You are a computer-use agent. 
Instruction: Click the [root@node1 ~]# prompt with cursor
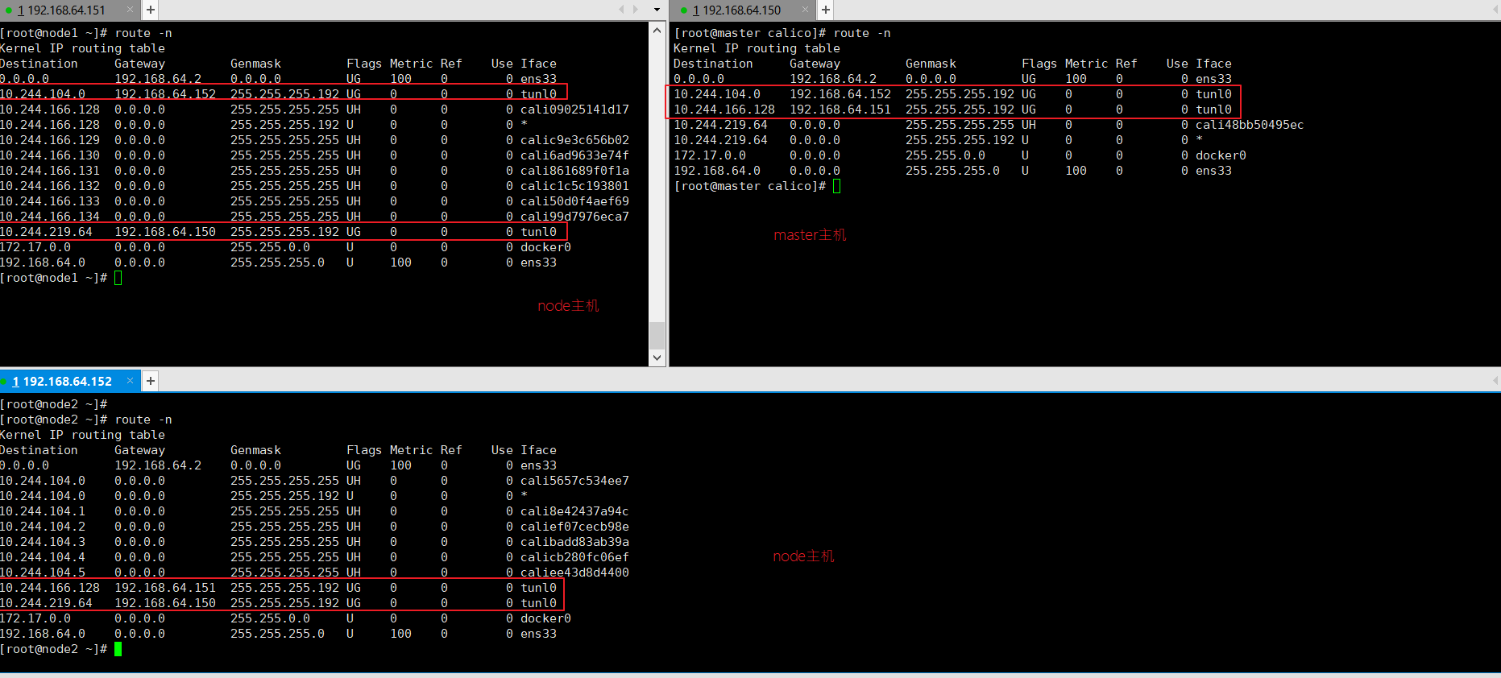tap(60, 278)
